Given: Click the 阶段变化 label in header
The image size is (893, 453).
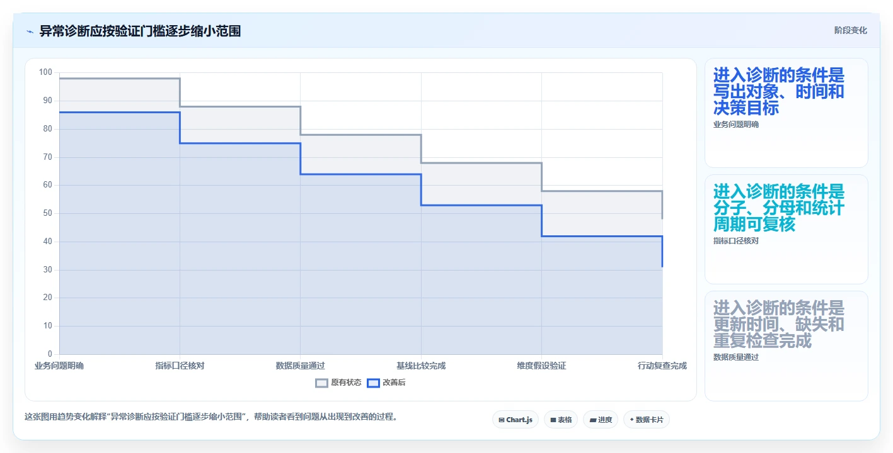Looking at the screenshot, I should tap(850, 31).
